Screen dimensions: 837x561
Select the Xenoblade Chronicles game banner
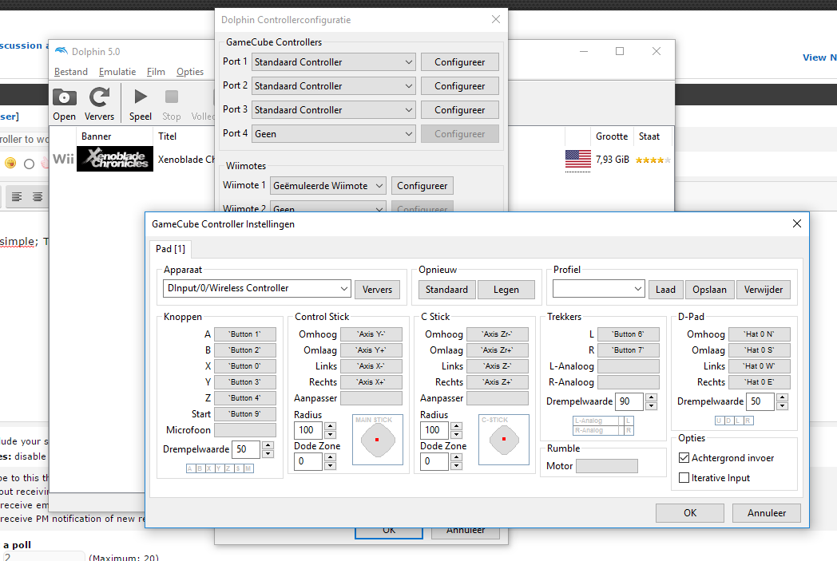[114, 159]
